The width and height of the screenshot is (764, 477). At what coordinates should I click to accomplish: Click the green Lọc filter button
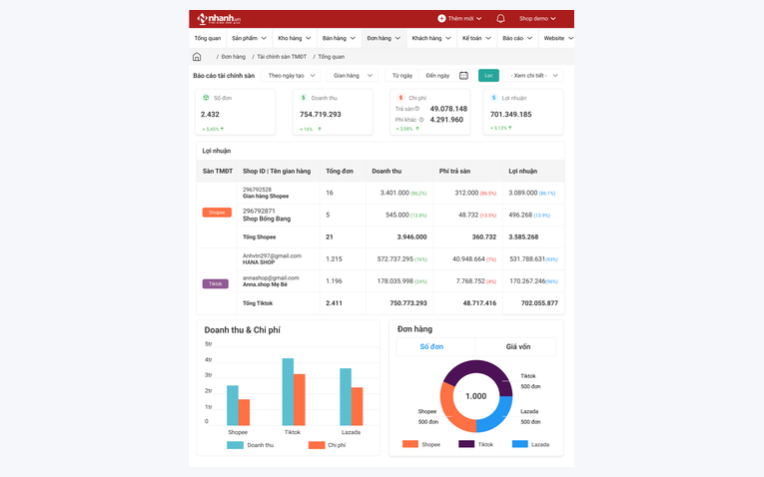[x=488, y=76]
